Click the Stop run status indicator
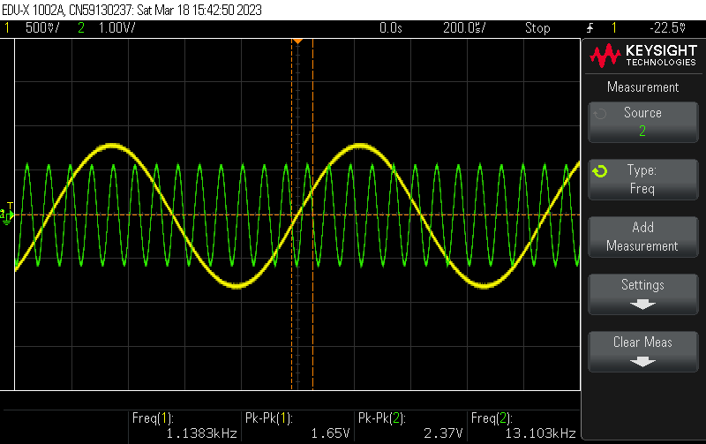 pos(537,28)
